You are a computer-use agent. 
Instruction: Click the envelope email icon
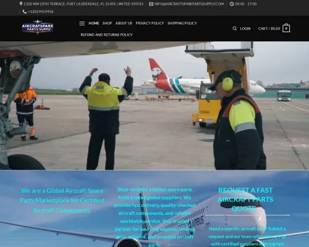[151, 4]
